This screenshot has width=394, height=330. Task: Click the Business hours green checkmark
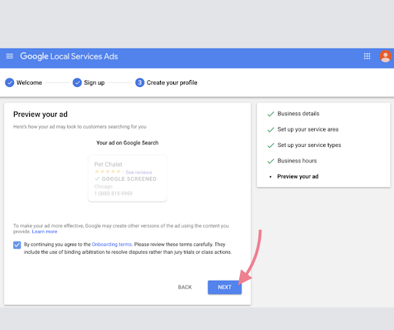271,161
